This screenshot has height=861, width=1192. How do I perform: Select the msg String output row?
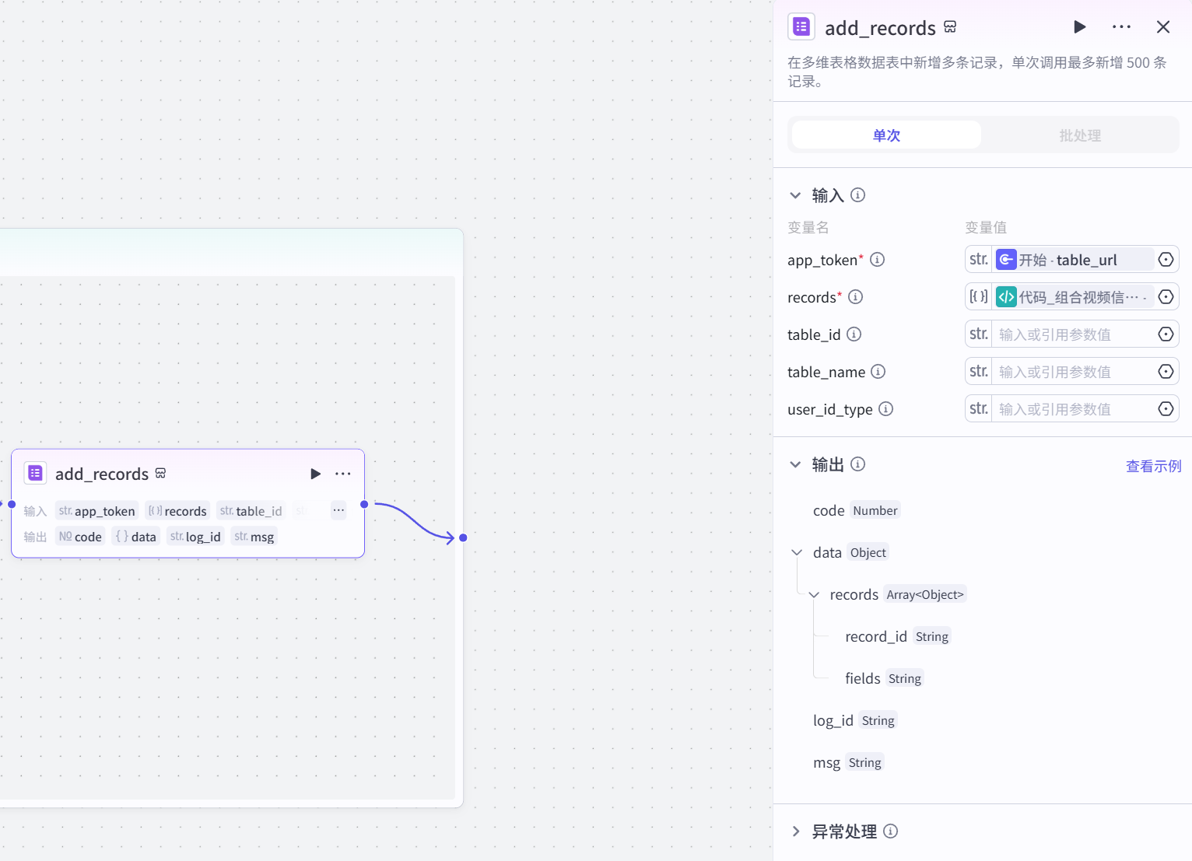848,762
